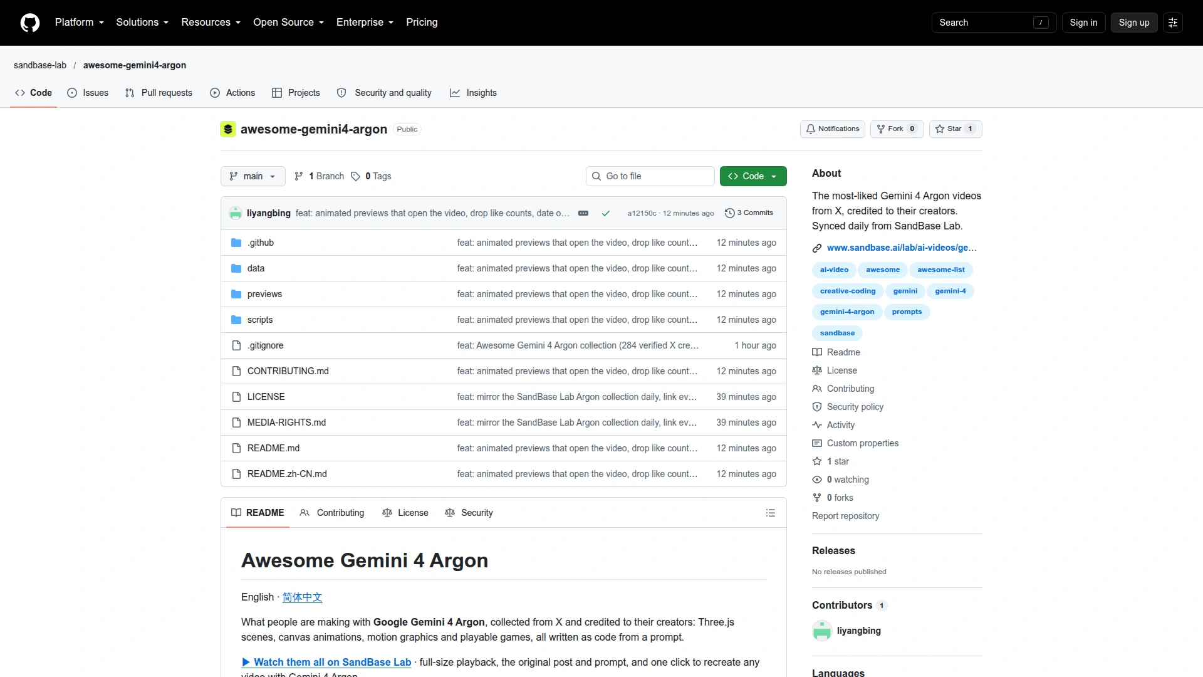Click the header Search field
The height and width of the screenshot is (677, 1203).
click(x=994, y=23)
